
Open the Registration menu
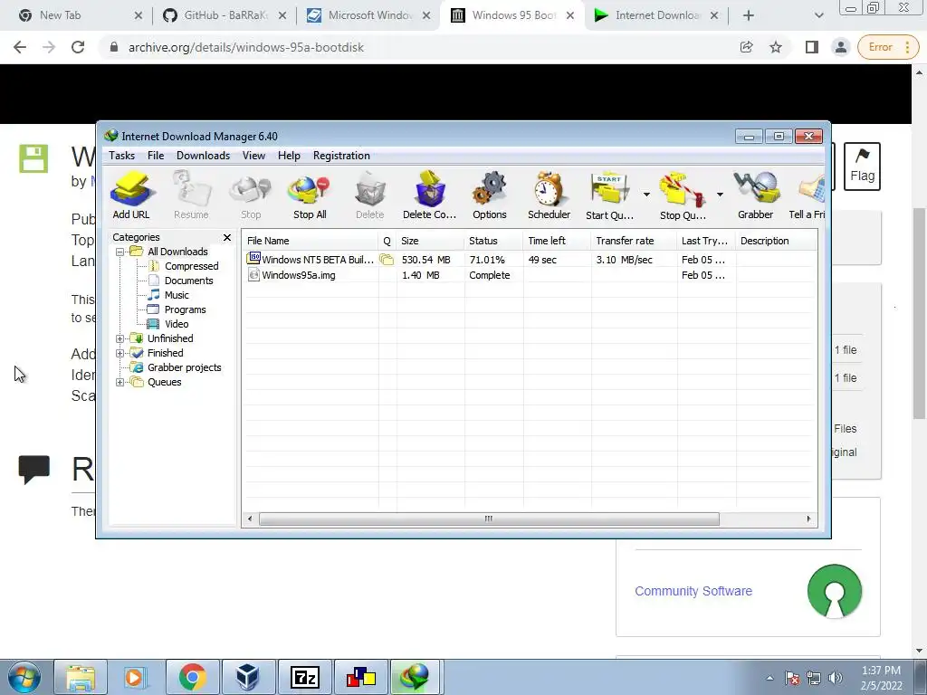tap(341, 156)
